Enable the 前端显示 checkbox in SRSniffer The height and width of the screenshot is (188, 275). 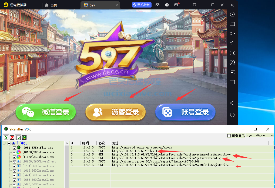click(229, 135)
